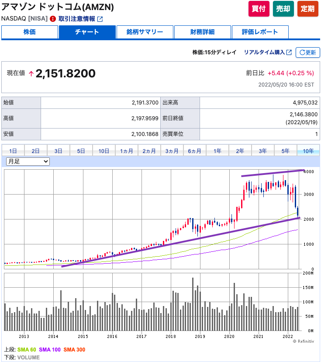Click the orange 定期 button
The height and width of the screenshot is (362, 321).
(x=307, y=9)
